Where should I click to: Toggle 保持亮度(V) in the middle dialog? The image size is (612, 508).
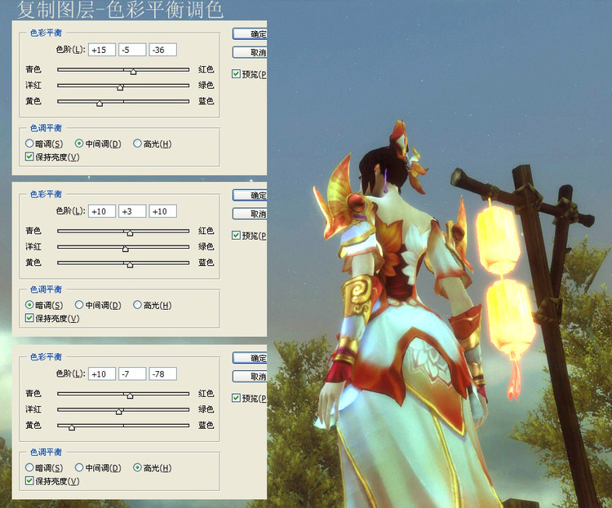pyautogui.click(x=29, y=318)
